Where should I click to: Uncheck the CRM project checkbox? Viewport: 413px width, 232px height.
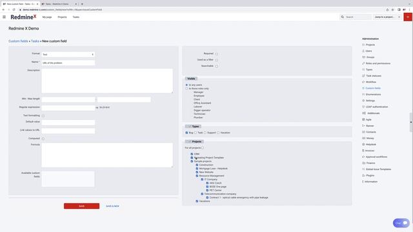pos(192,154)
